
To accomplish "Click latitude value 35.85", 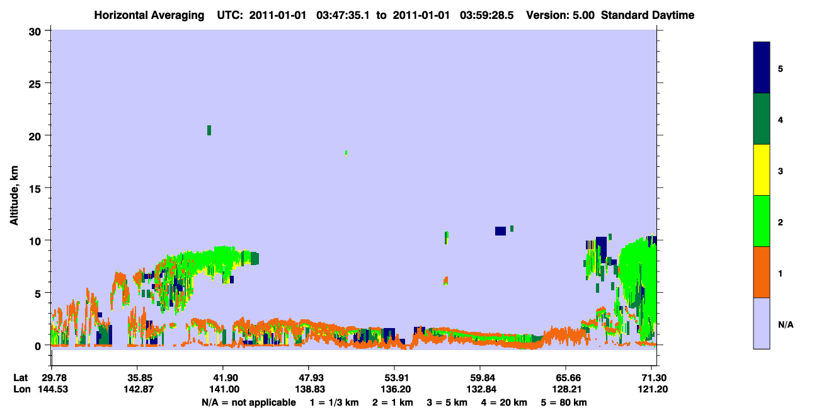I will [137, 378].
